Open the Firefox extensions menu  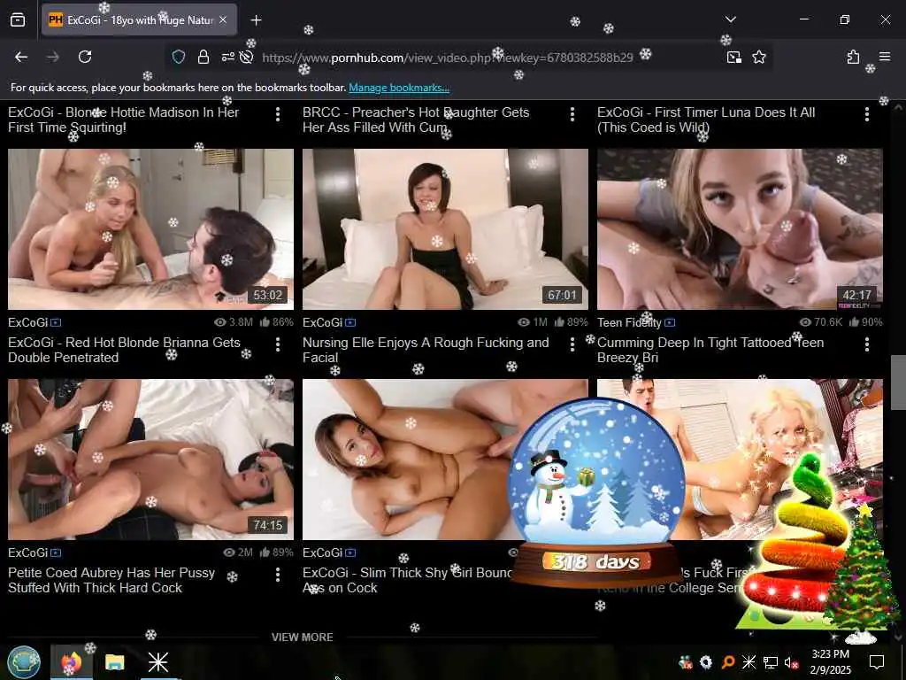[853, 57]
